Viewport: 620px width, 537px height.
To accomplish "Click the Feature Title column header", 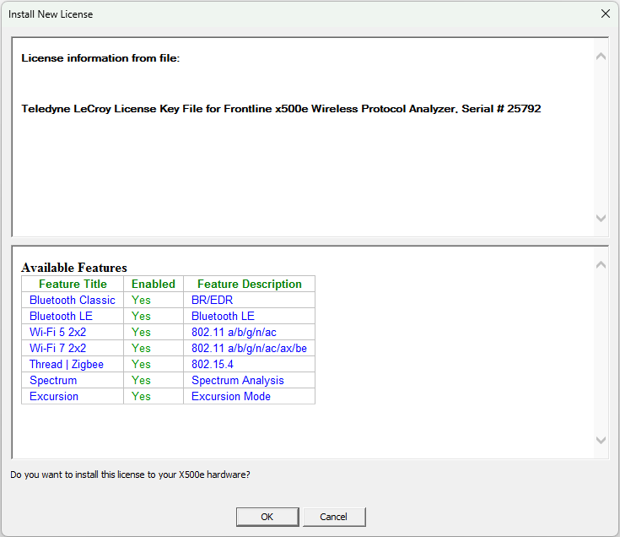I will [x=73, y=284].
